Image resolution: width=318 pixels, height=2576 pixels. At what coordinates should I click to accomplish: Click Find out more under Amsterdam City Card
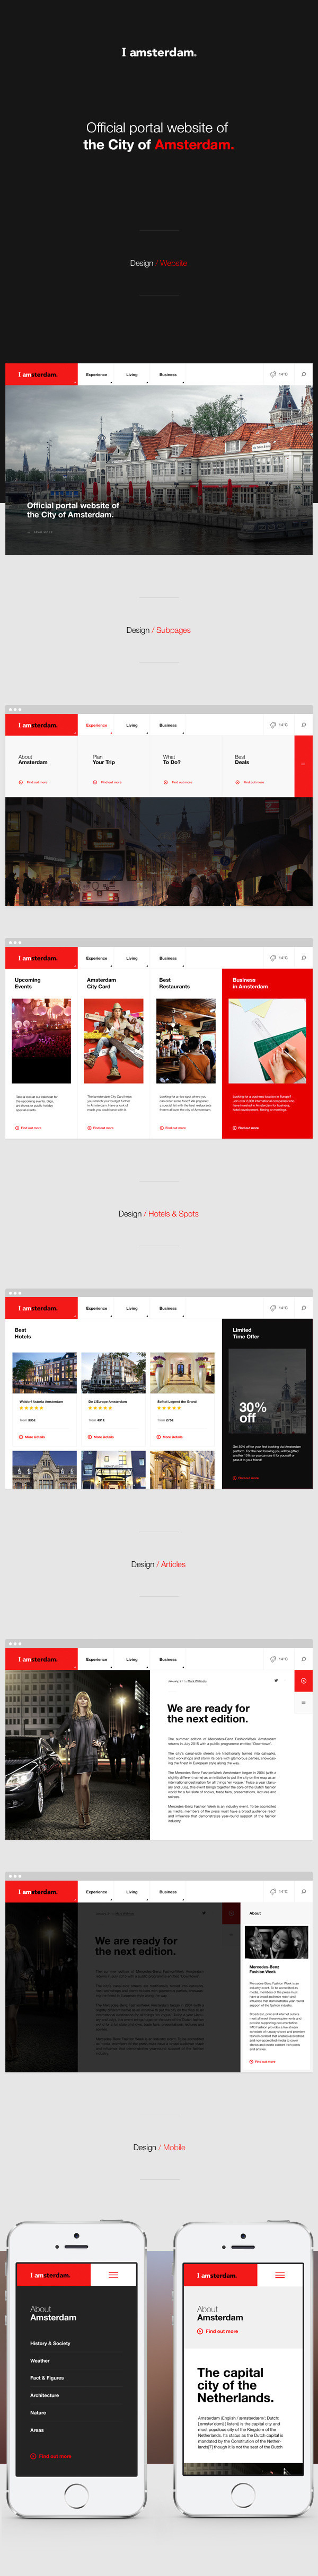coord(100,1128)
